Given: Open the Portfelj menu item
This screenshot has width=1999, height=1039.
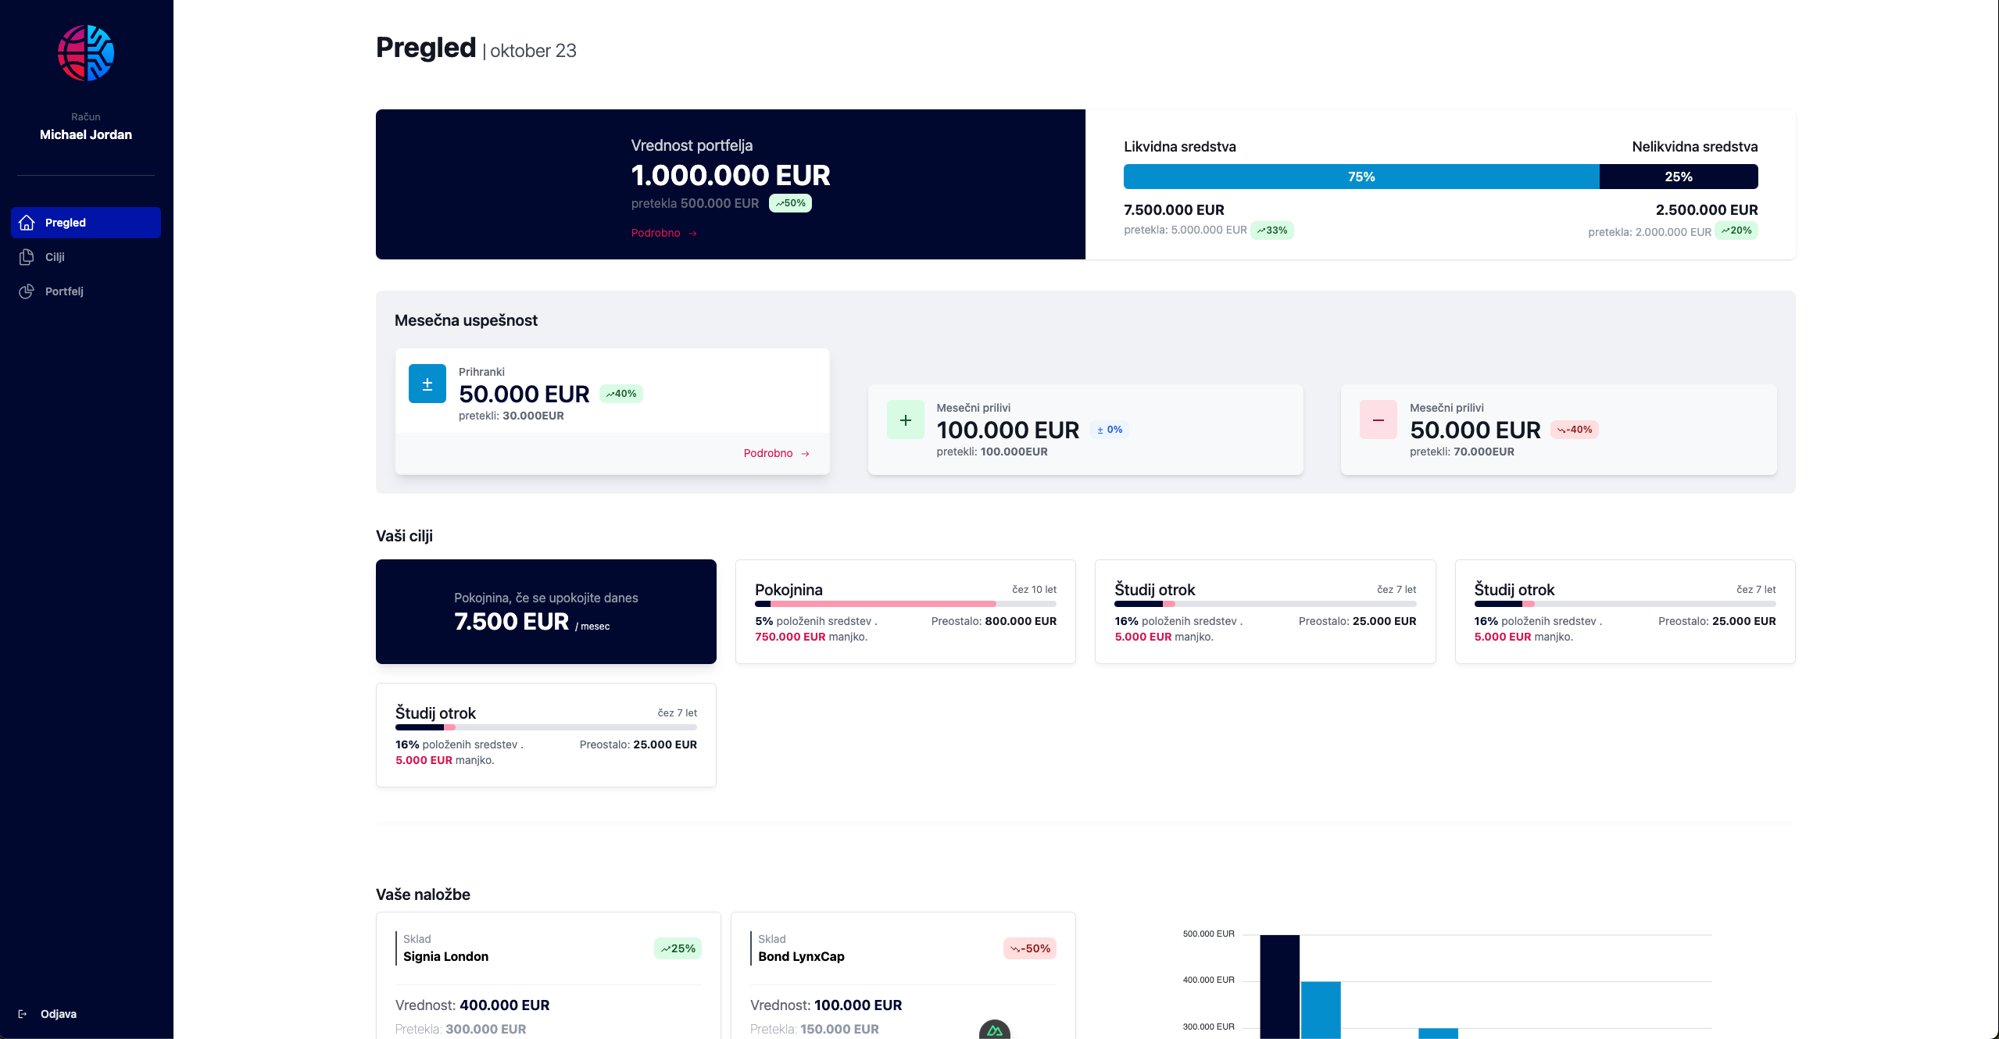Looking at the screenshot, I should [x=64, y=291].
